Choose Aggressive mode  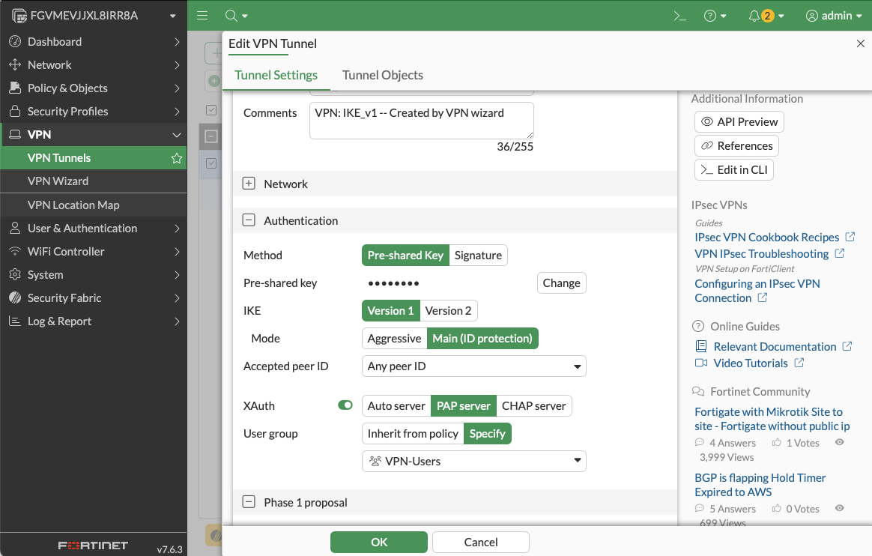[x=394, y=339]
